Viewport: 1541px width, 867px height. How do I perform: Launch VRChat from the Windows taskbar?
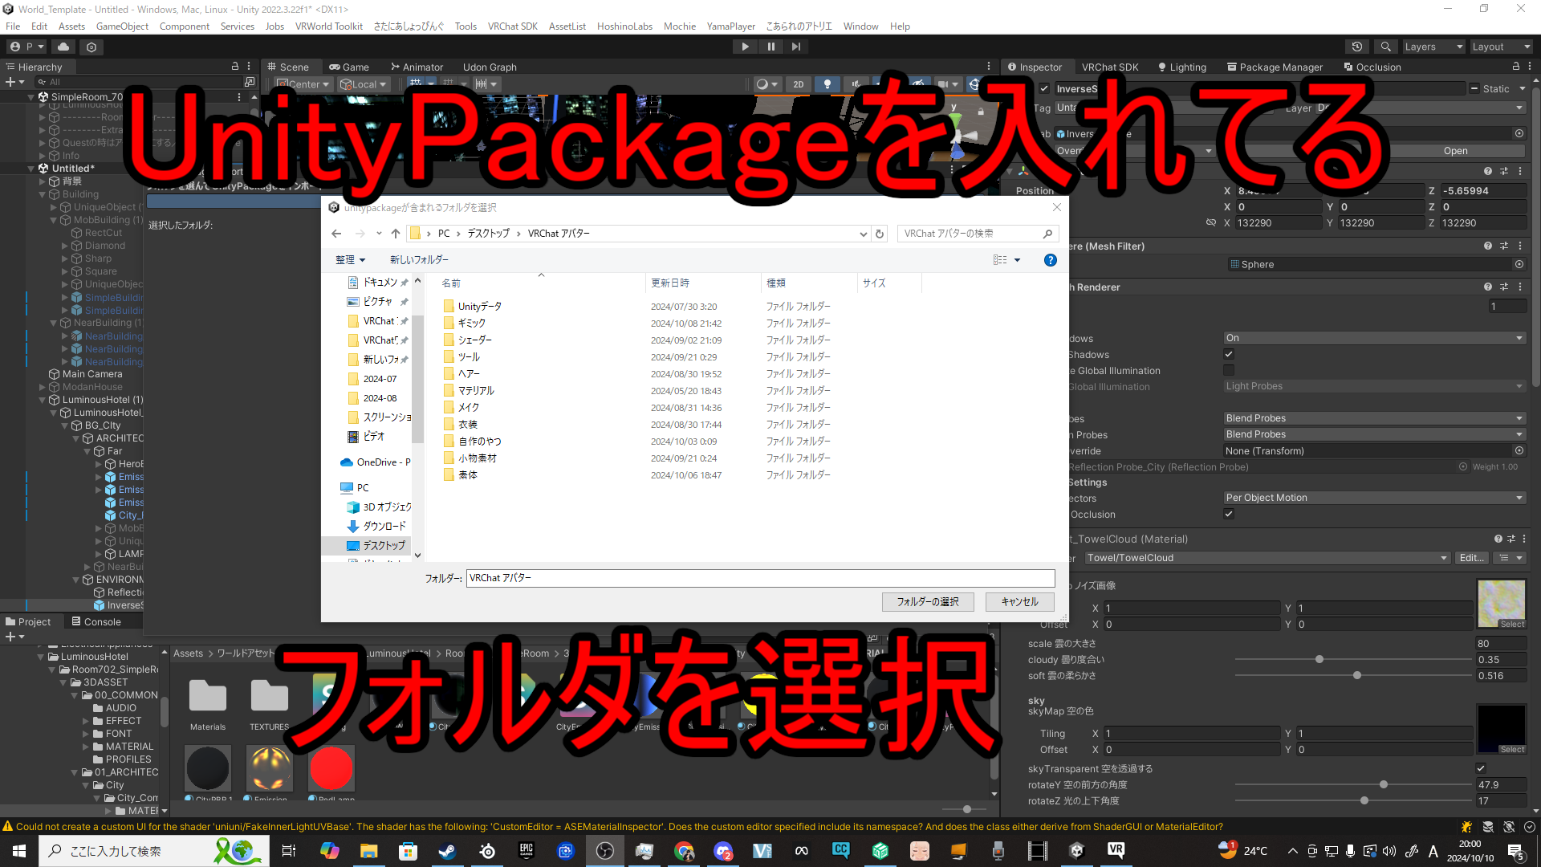coord(1116,850)
